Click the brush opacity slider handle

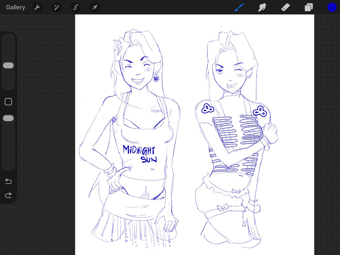(x=8, y=118)
